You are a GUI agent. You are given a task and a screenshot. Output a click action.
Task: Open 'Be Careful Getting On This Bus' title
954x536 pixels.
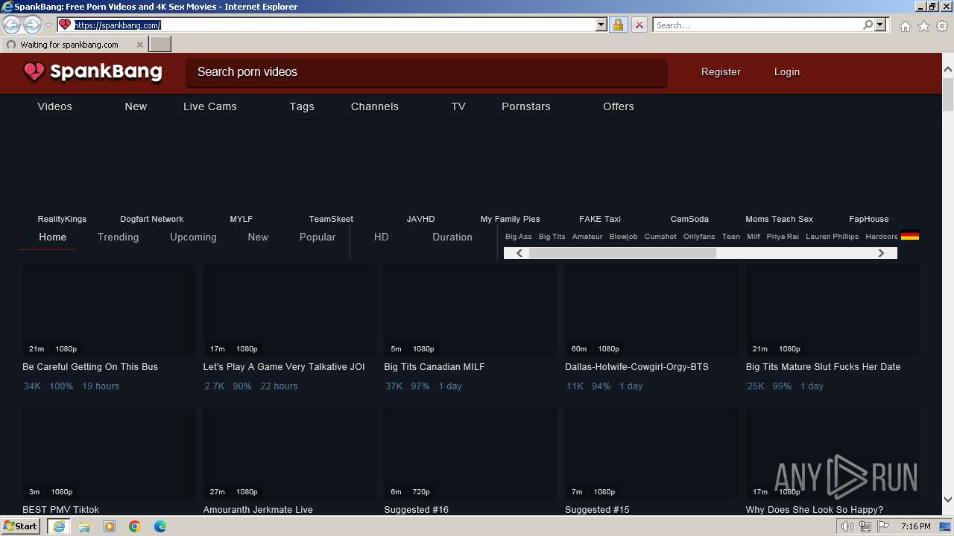pos(90,367)
